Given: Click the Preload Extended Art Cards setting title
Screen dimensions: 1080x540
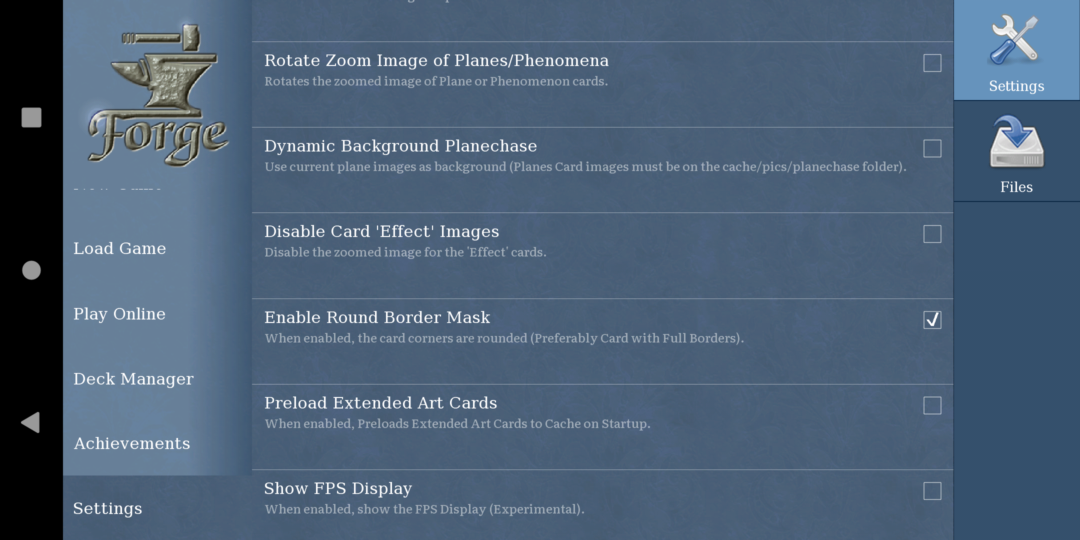Looking at the screenshot, I should 380,403.
